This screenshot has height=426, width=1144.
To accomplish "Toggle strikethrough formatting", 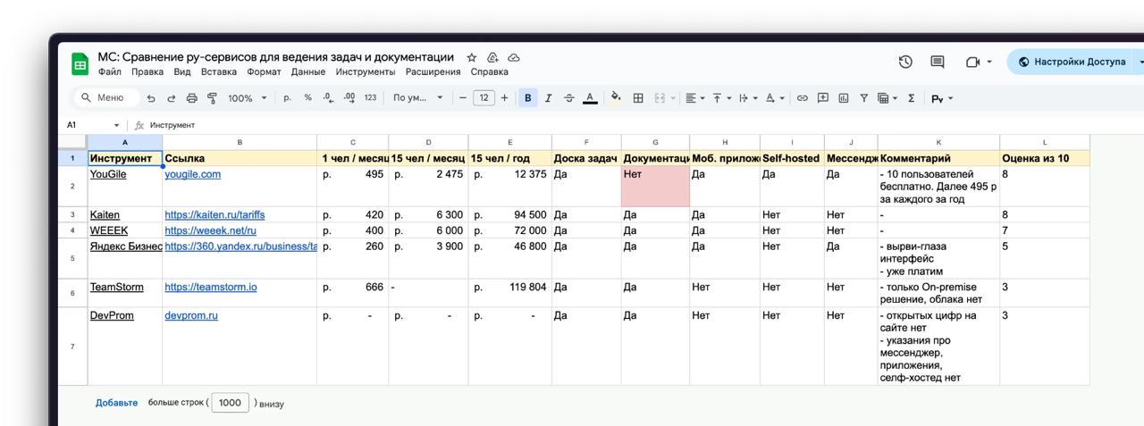I will 568,98.
